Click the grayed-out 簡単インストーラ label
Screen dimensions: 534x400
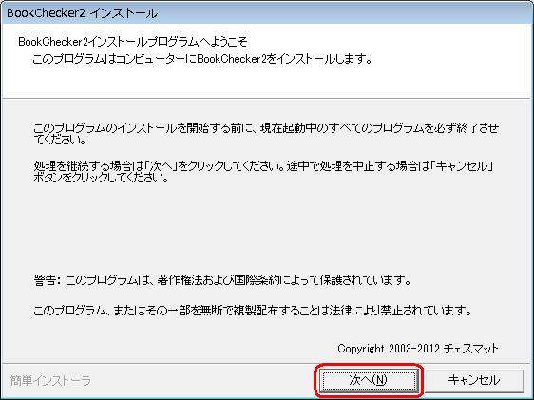pyautogui.click(x=50, y=381)
